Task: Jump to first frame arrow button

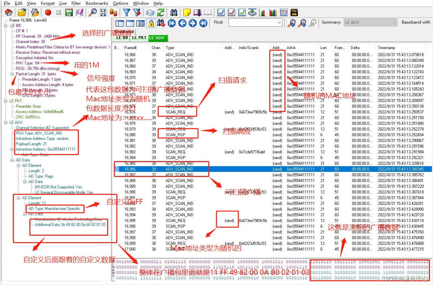Action: click(x=172, y=23)
